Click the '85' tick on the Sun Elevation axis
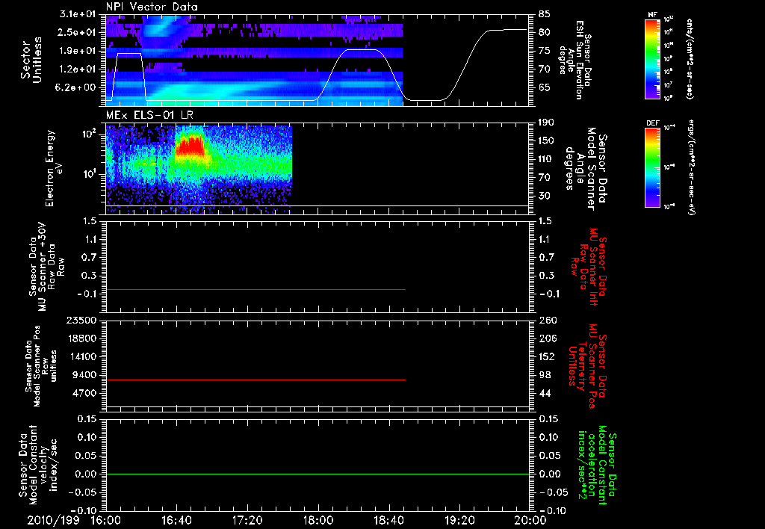The width and height of the screenshot is (765, 529). click(545, 14)
